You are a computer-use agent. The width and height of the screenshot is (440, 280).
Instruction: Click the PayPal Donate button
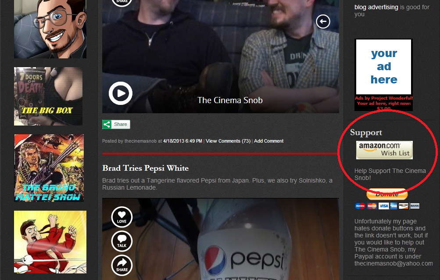(387, 194)
